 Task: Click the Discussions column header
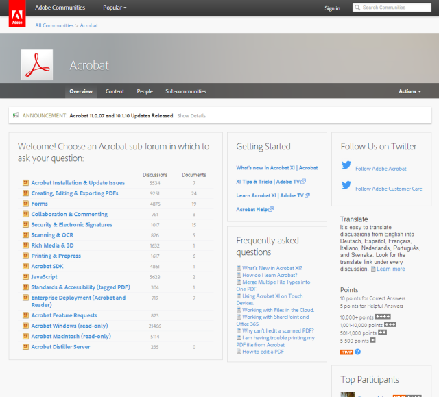[155, 175]
